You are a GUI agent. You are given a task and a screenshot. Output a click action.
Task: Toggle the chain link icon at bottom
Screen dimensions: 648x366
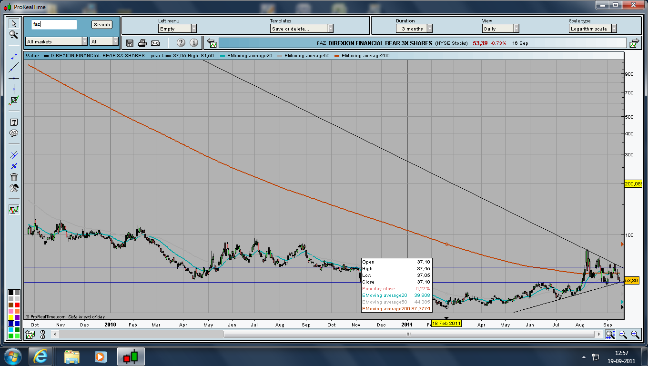[x=42, y=335]
